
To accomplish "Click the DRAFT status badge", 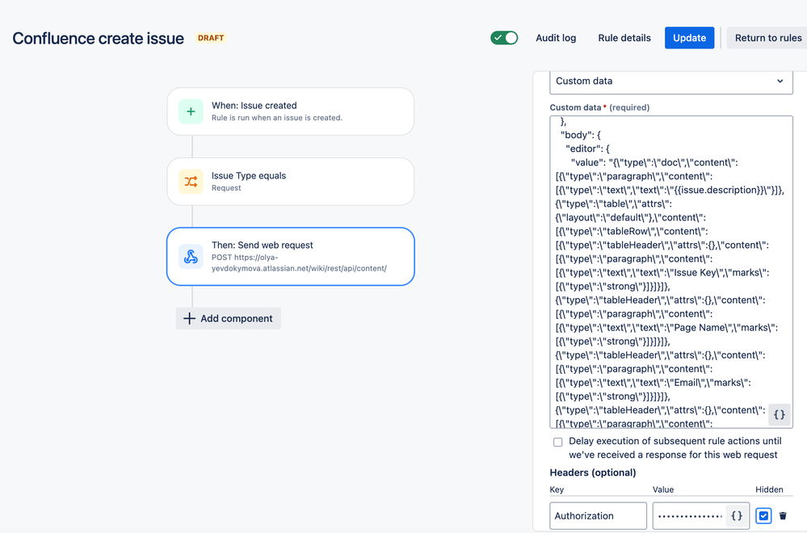I will tap(211, 38).
